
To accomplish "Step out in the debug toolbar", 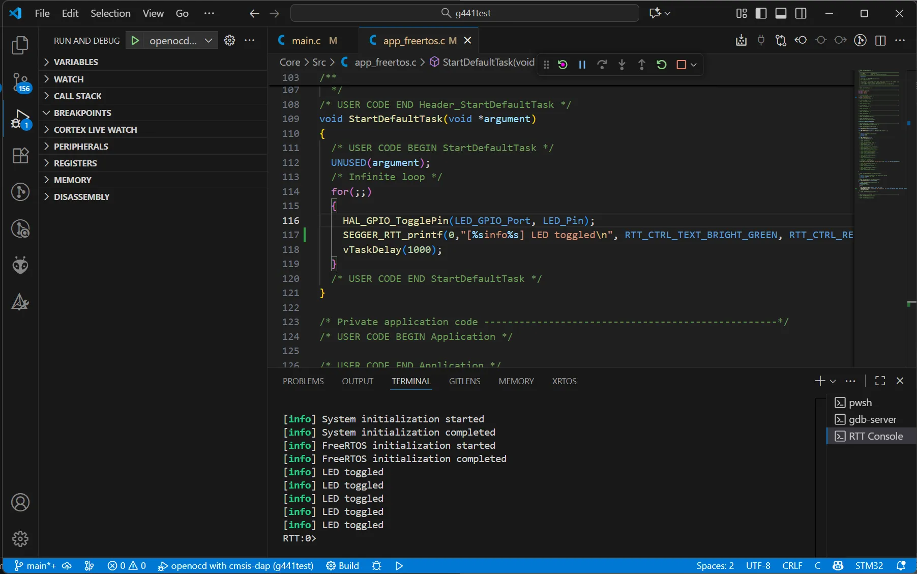I will pos(642,65).
